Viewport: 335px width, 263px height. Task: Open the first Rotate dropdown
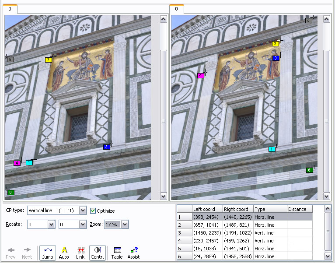point(51,224)
